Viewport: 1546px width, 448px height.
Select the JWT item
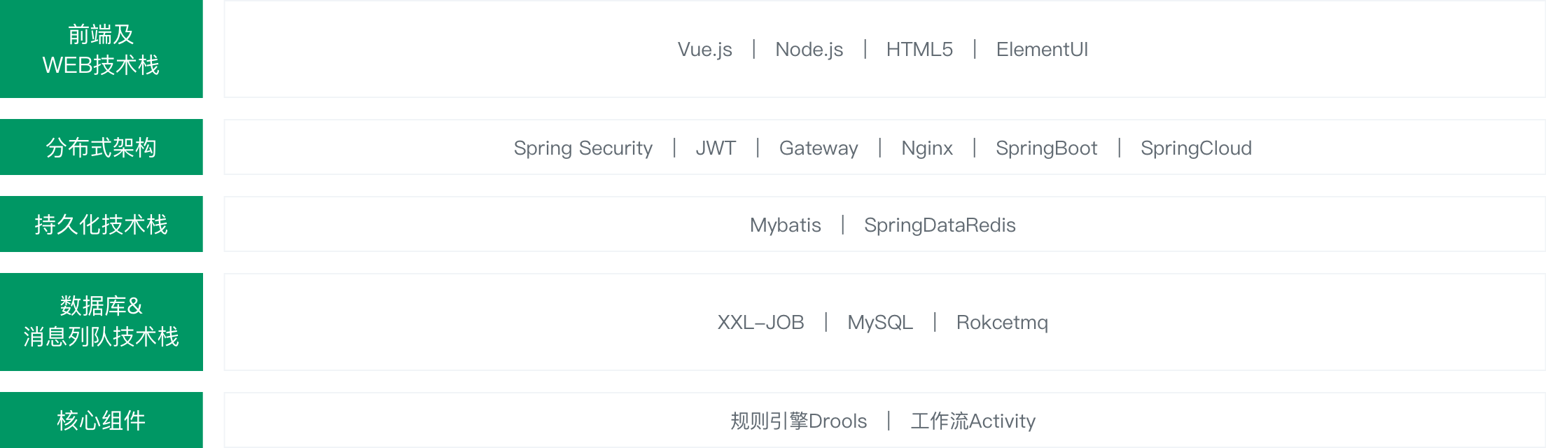[x=716, y=148]
